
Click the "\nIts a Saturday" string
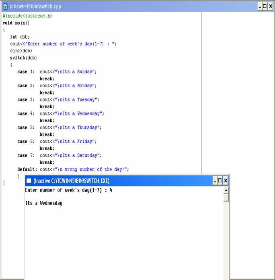pos(77,155)
